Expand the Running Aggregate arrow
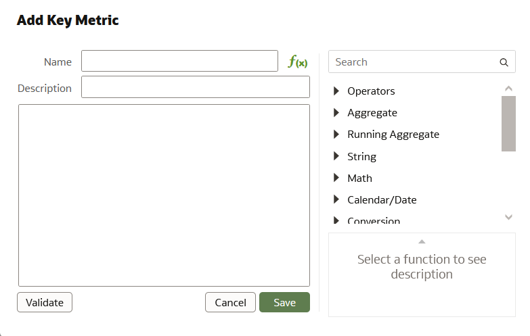The image size is (530, 336). [336, 135]
